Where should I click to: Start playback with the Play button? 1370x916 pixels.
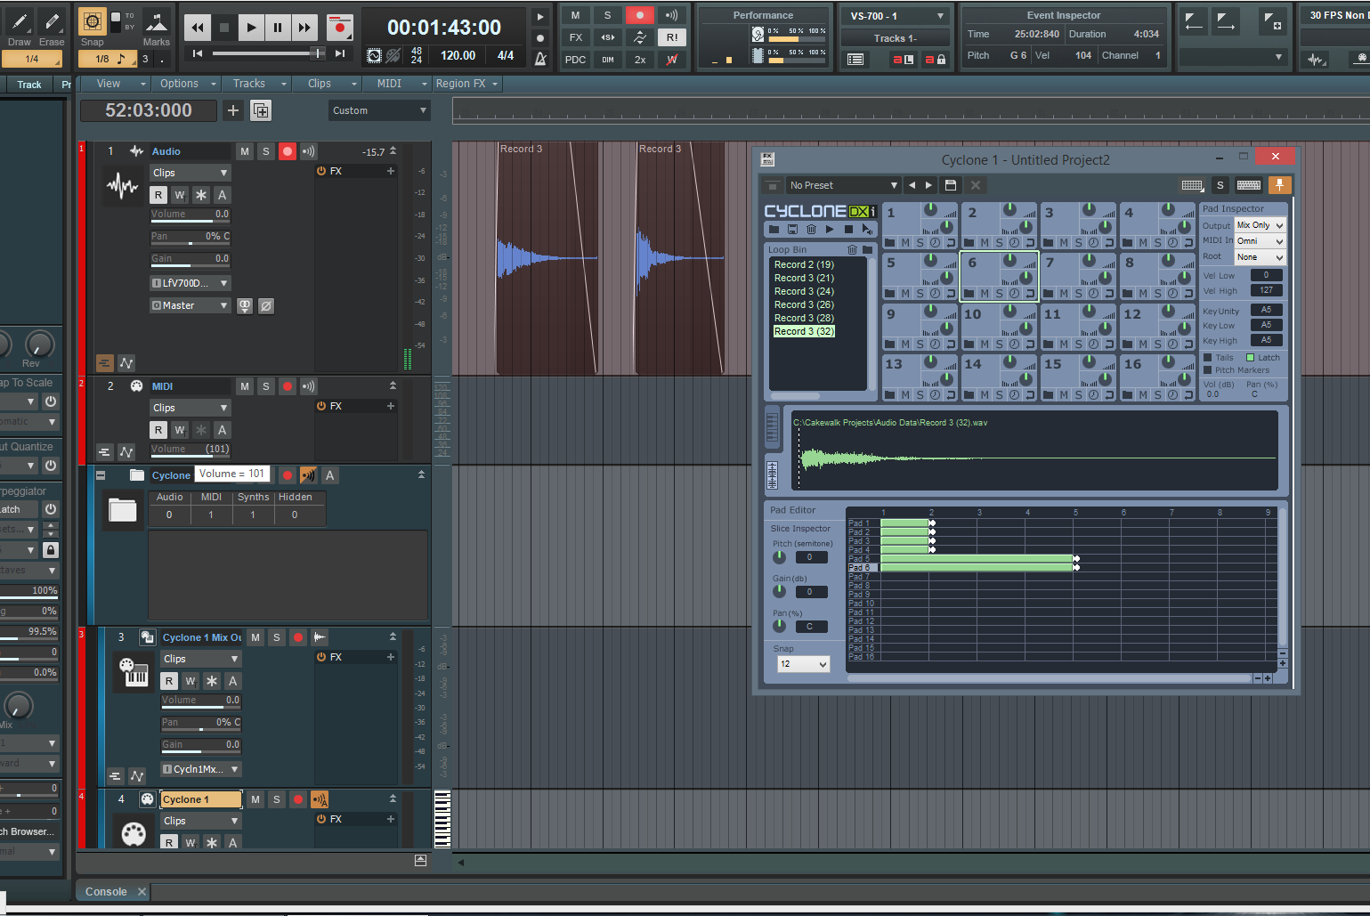(x=251, y=28)
